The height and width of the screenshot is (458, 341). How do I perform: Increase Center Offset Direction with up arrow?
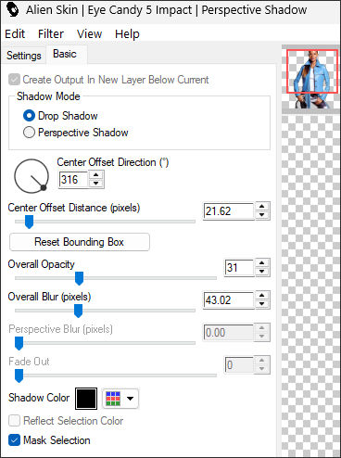pos(96,175)
